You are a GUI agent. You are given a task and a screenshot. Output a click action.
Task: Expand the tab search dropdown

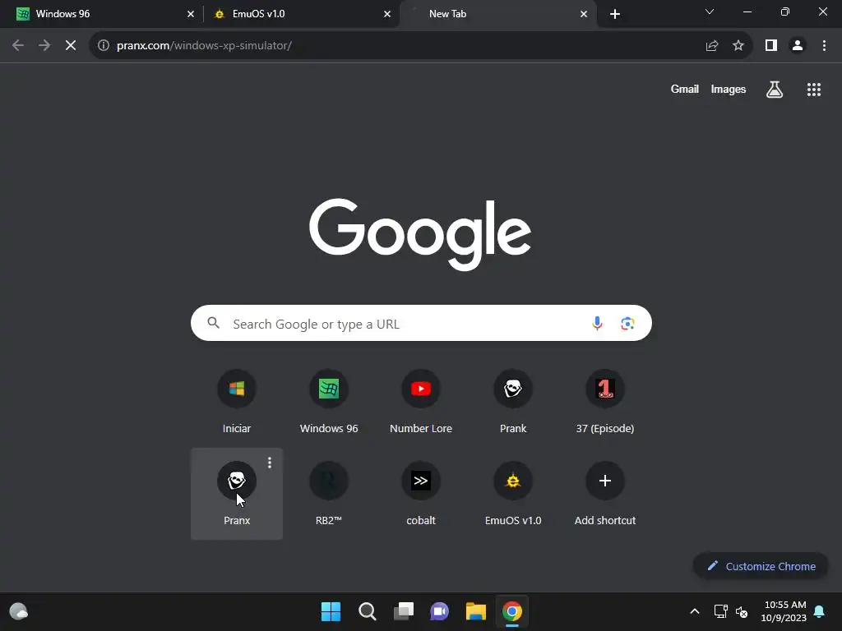pos(710,12)
